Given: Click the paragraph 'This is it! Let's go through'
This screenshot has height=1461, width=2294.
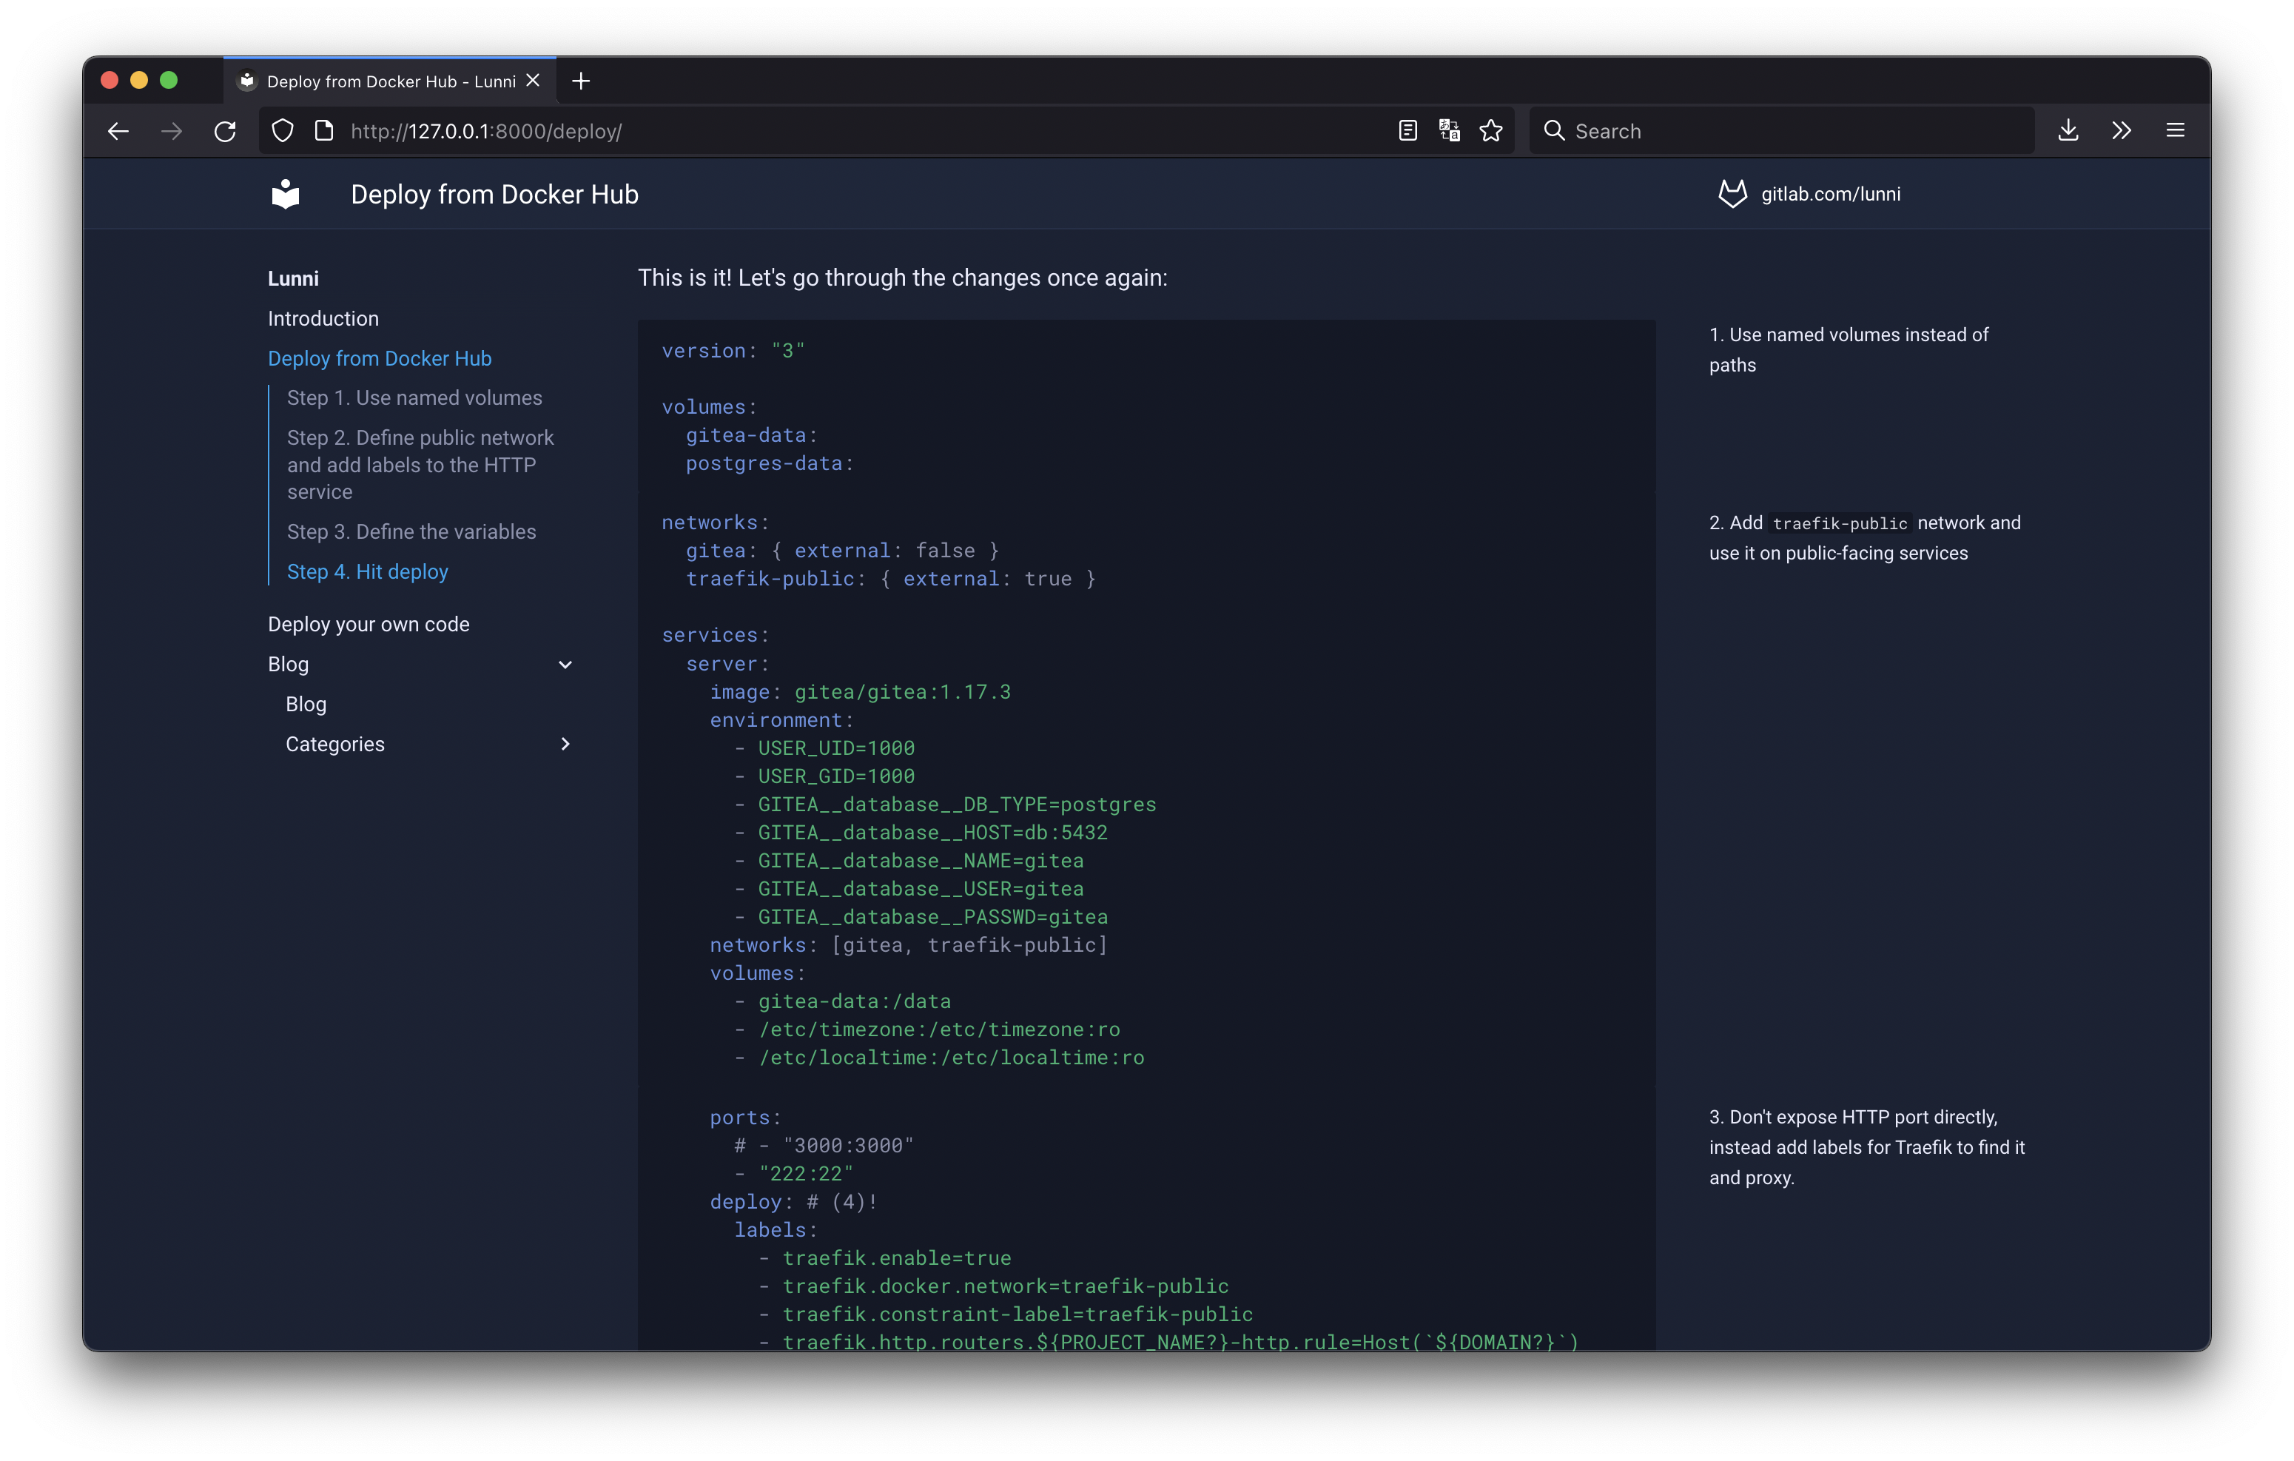Looking at the screenshot, I should pyautogui.click(x=902, y=278).
